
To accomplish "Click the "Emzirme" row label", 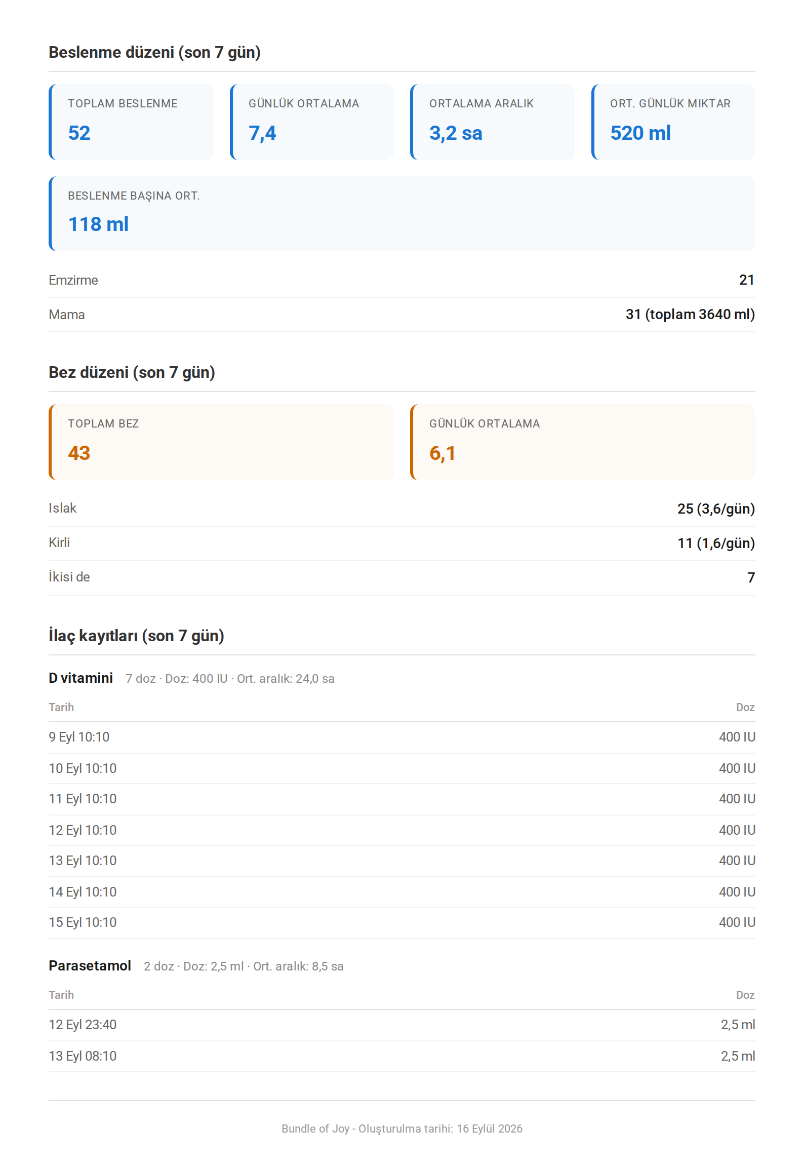I will coord(73,280).
